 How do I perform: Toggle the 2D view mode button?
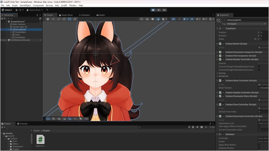[x=173, y=19]
